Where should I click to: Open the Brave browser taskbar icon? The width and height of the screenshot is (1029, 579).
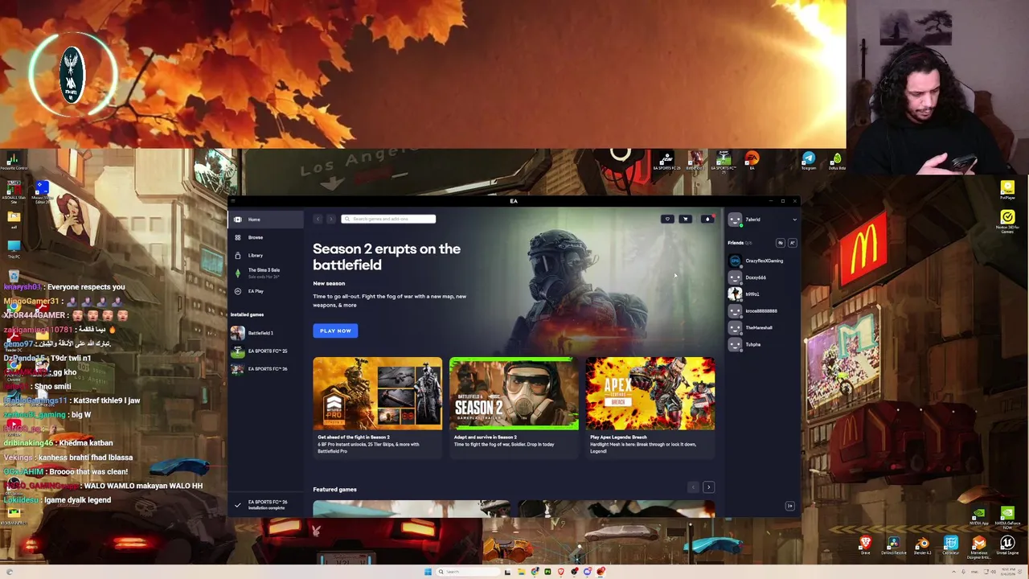(560, 572)
